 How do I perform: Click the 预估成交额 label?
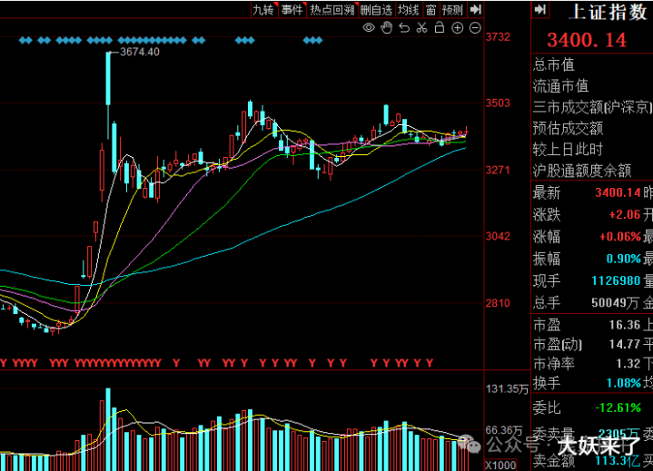[x=568, y=129]
